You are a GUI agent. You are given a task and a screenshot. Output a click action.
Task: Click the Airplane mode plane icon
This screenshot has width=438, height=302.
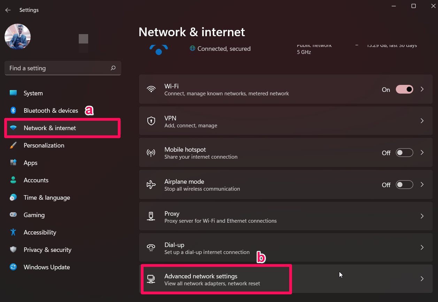tap(151, 184)
